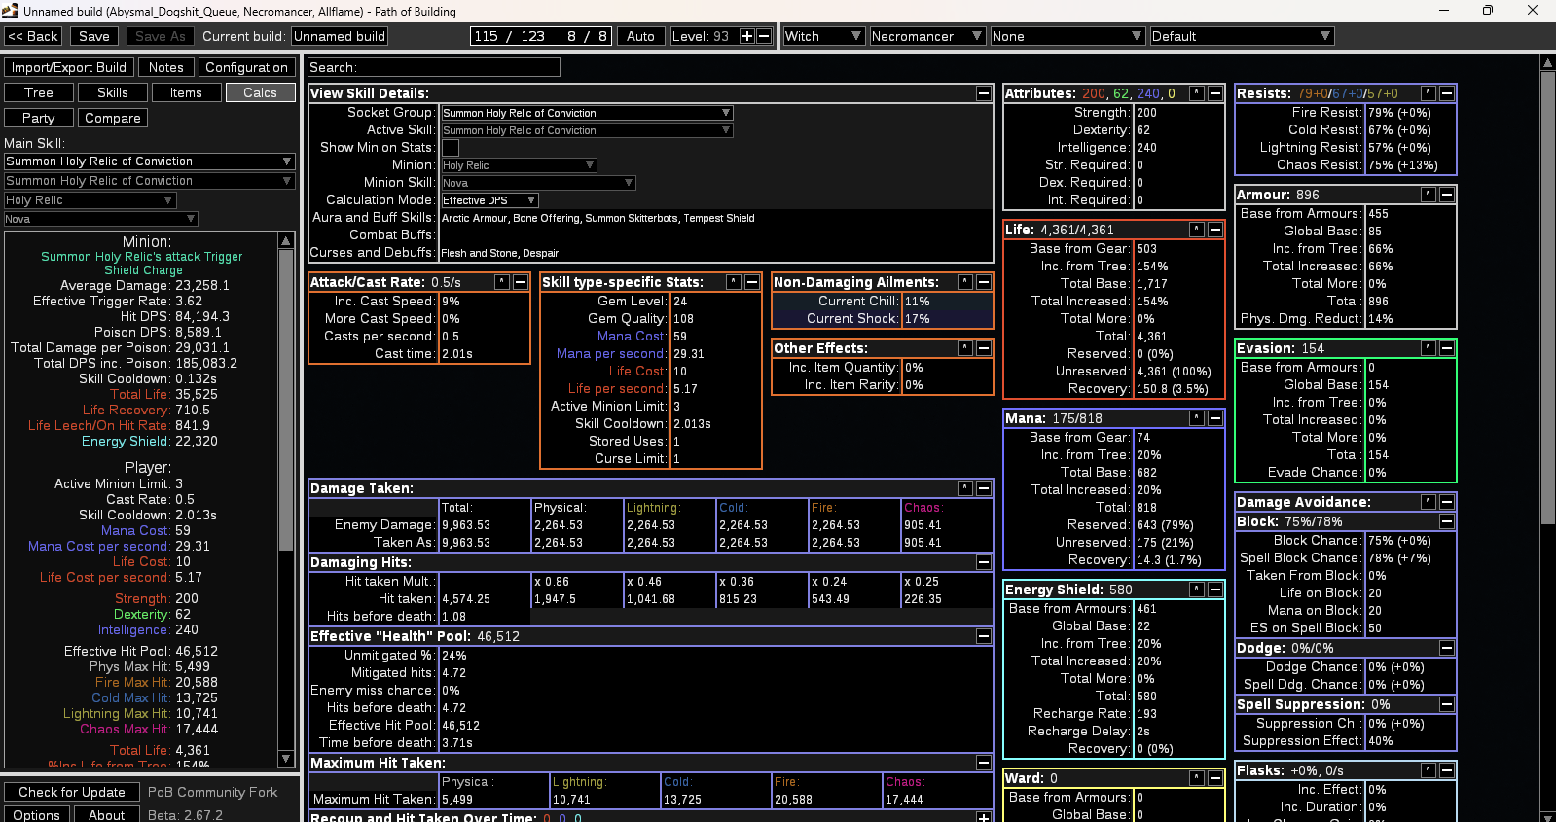Open the Import/Export Build page
Viewport: 1556px width, 822px height.
tap(69, 67)
